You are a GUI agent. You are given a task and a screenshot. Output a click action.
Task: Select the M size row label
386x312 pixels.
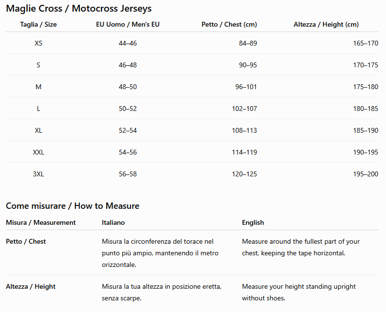[38, 87]
